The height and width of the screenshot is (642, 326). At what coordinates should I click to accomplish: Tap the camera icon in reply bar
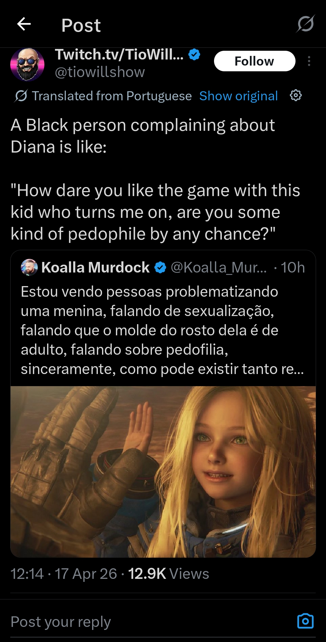point(305,621)
